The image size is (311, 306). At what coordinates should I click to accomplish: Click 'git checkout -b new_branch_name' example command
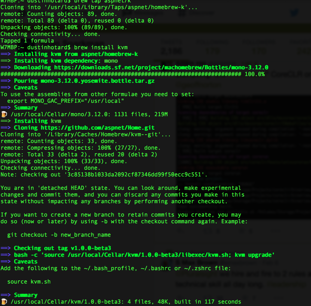coord(59,235)
